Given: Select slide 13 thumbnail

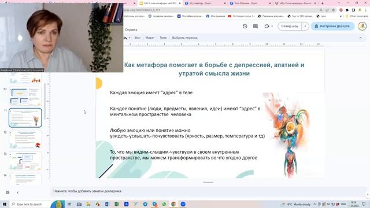Looking at the screenshot, I should click(25, 161).
